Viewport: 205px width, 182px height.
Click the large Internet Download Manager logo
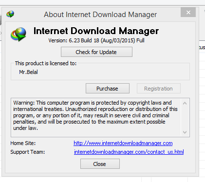pyautogui.click(x=19, y=34)
